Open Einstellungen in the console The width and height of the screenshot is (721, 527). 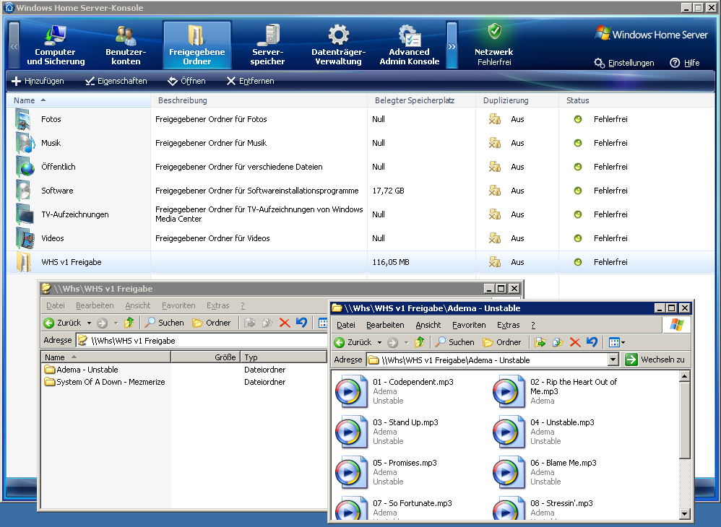[624, 63]
